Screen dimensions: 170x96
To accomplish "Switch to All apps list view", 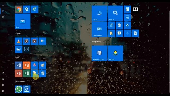I will pyautogui.click(x=3, y=17).
